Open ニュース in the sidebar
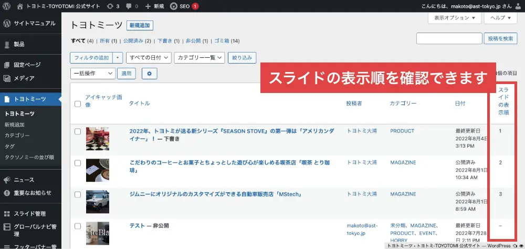 coord(30,180)
